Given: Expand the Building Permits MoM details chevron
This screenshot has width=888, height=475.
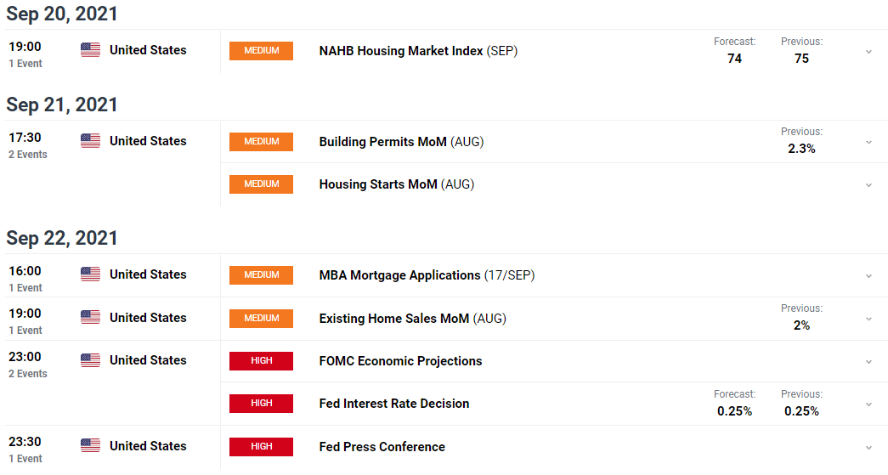Looking at the screenshot, I should pos(868,142).
